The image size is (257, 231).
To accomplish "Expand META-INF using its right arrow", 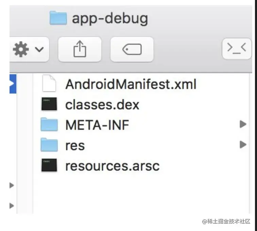I will (243, 124).
